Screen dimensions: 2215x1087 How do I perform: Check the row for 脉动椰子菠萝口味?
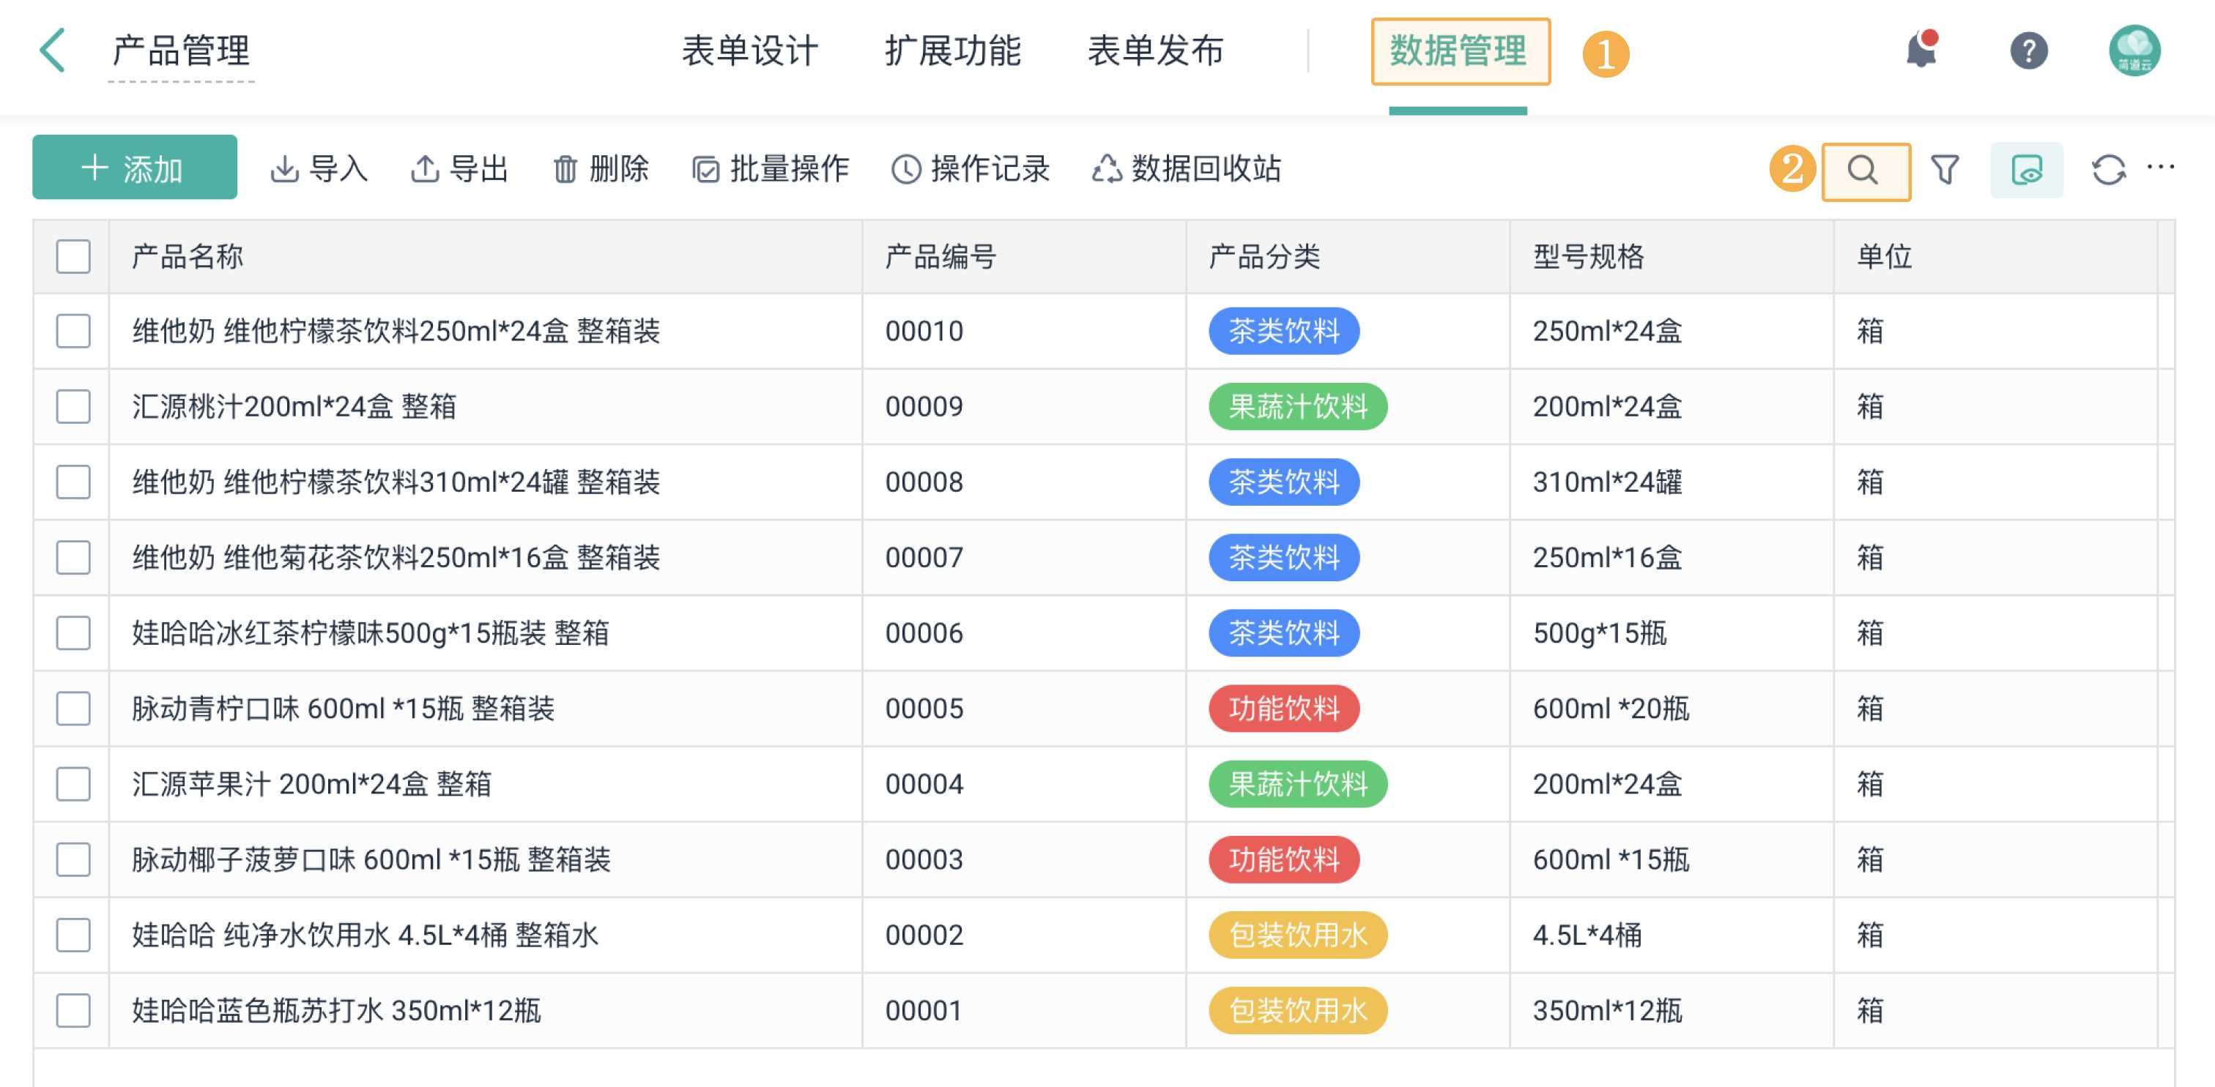click(x=73, y=860)
